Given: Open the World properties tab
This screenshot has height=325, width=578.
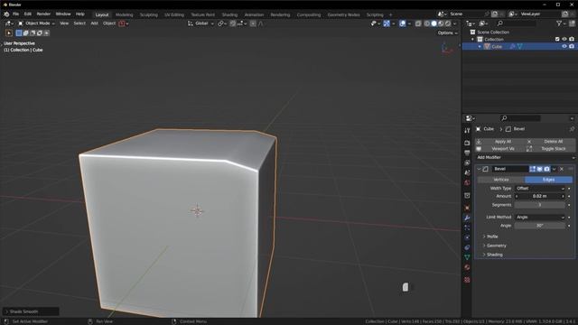Looking at the screenshot, I should tap(467, 182).
